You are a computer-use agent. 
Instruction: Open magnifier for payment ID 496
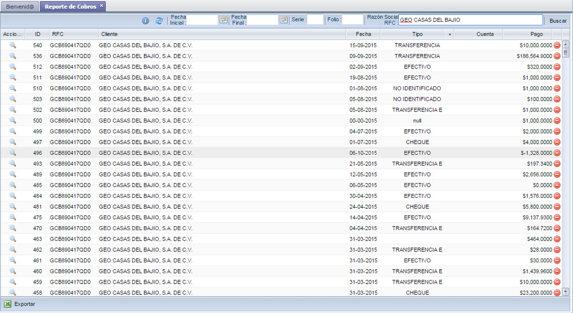pyautogui.click(x=13, y=153)
